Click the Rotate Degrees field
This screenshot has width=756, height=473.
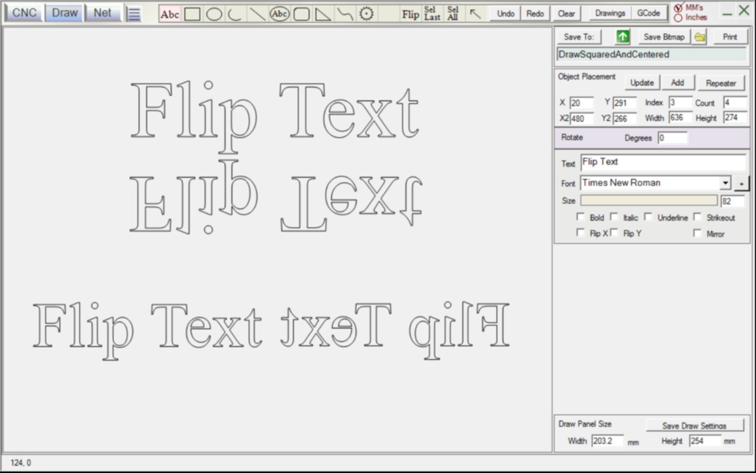coord(672,138)
